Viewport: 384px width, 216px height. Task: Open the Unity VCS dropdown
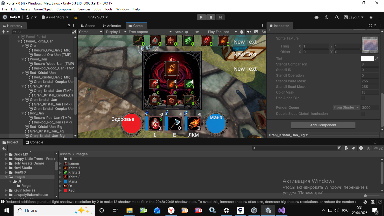[x=98, y=17]
